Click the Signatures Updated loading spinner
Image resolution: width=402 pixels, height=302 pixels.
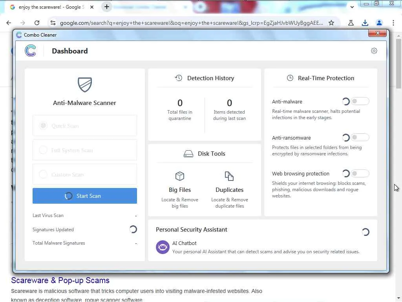133,229
